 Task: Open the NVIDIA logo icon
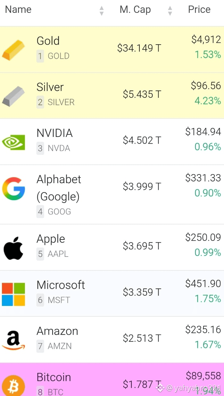[13, 142]
